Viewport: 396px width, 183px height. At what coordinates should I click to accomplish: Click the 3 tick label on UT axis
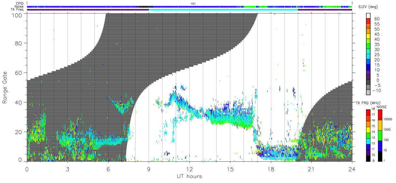67,169
